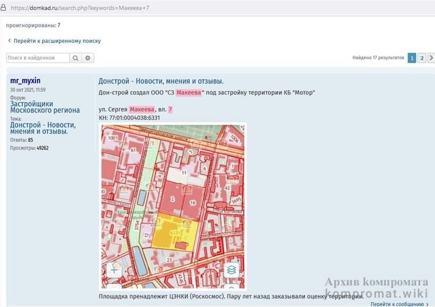Viewport: 435px width, 307px height.
Task: Click the post date 30 окт 2021, 11:59
Action: point(28,89)
